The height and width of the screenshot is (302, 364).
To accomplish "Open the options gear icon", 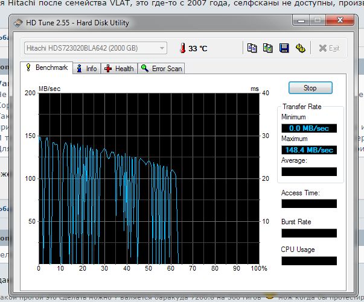I will coord(301,48).
